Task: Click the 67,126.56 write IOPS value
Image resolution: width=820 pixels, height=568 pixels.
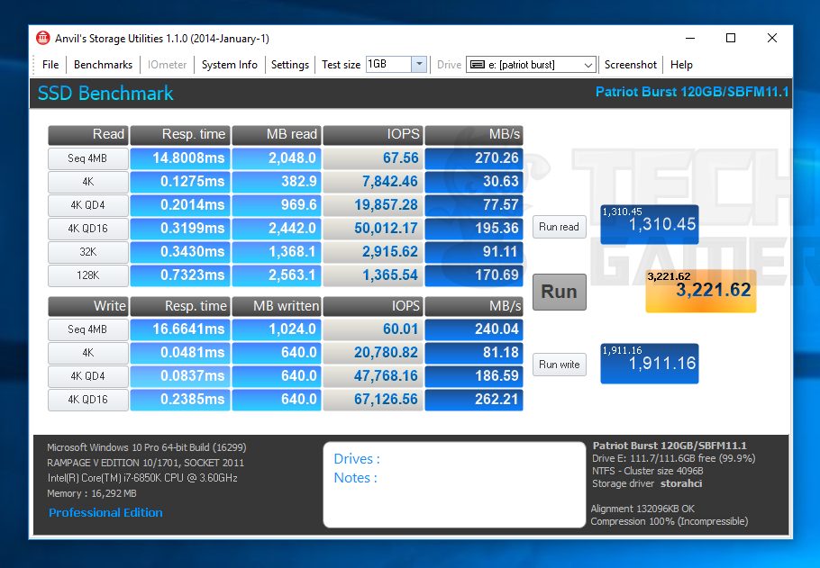Action: click(373, 400)
